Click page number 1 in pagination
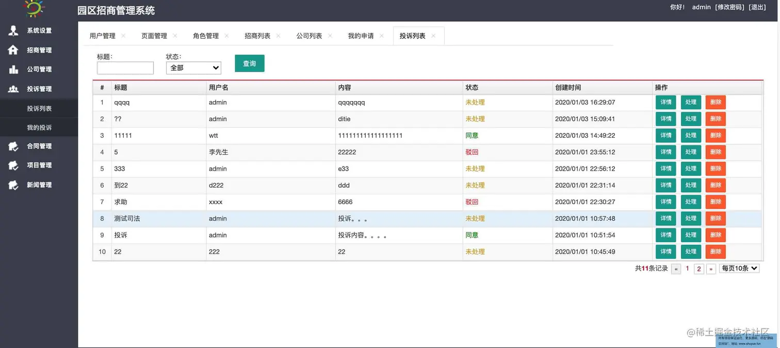Screen dimensions: 780x348 [687, 269]
